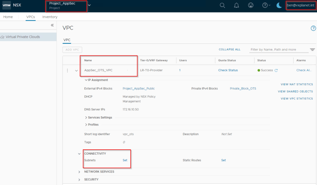Sort by Name column header
The width and height of the screenshot is (317, 185).
coord(88,60)
